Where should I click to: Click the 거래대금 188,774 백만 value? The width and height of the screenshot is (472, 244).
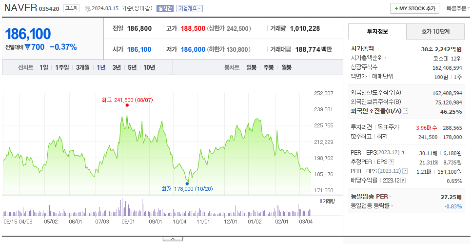(x=314, y=49)
